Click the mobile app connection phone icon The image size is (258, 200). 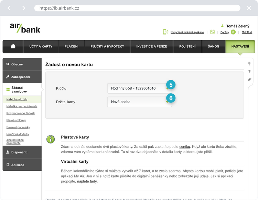(x=165, y=32)
